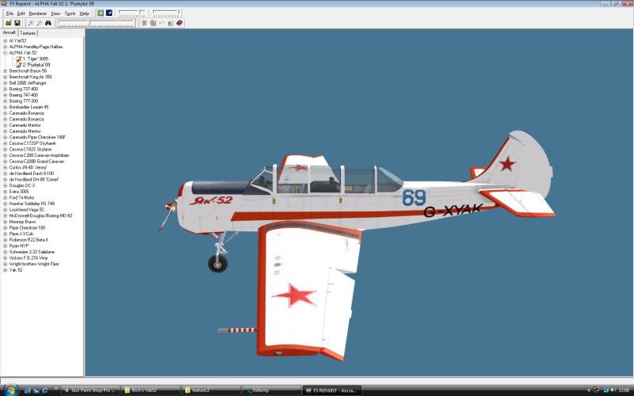This screenshot has width=634, height=396.
Task: Open the Help menu
Action: pos(84,13)
